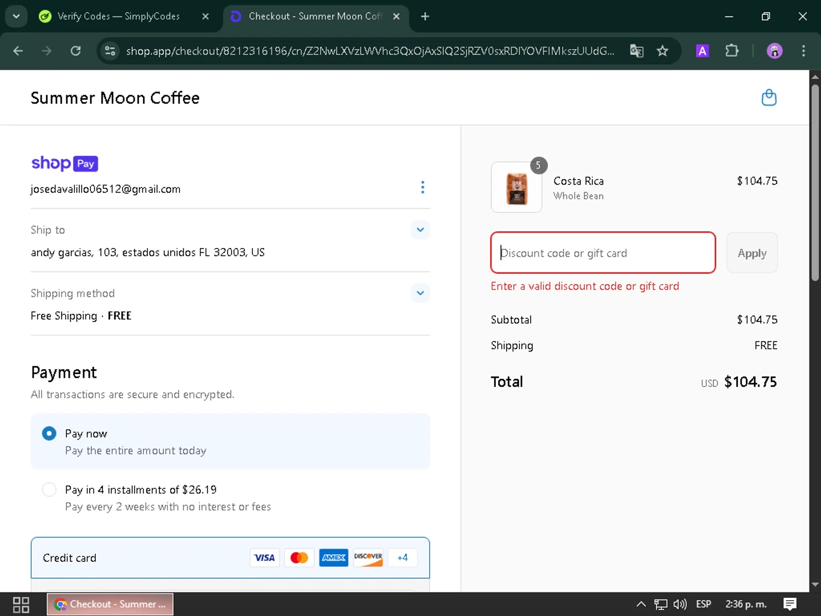Open tab search dropdown arrow
Screen dimensions: 821x616
(16, 16)
